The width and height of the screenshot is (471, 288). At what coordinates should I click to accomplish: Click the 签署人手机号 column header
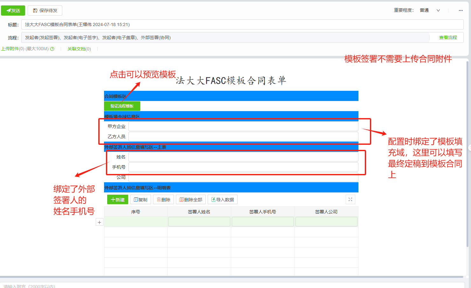point(263,212)
